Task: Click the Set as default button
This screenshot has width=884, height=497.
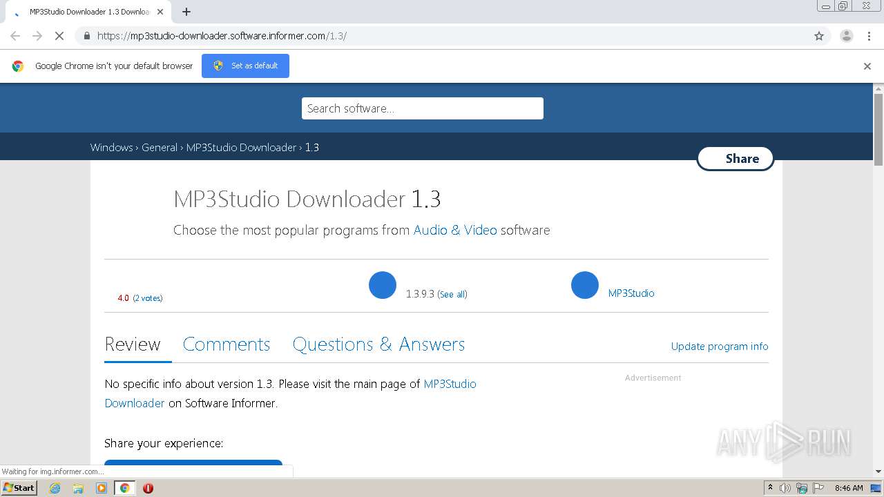Action: (x=245, y=66)
